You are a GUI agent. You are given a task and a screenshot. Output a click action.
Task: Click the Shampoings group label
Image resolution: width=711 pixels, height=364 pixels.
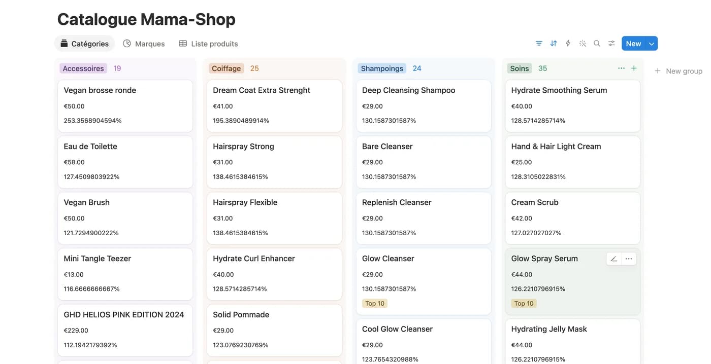(x=382, y=68)
